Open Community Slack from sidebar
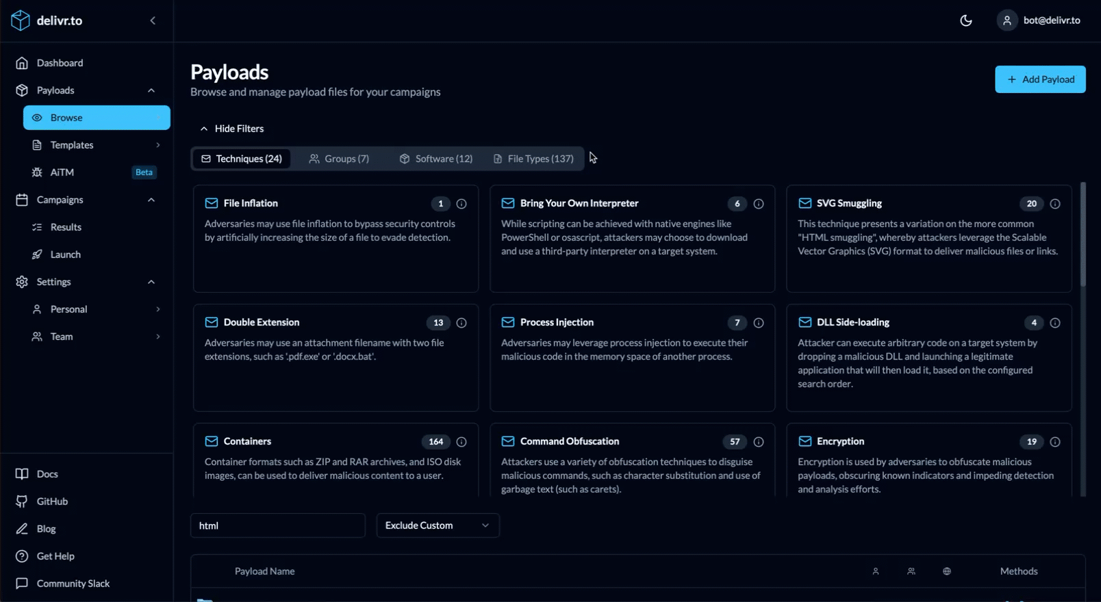The width and height of the screenshot is (1101, 602). 73,584
